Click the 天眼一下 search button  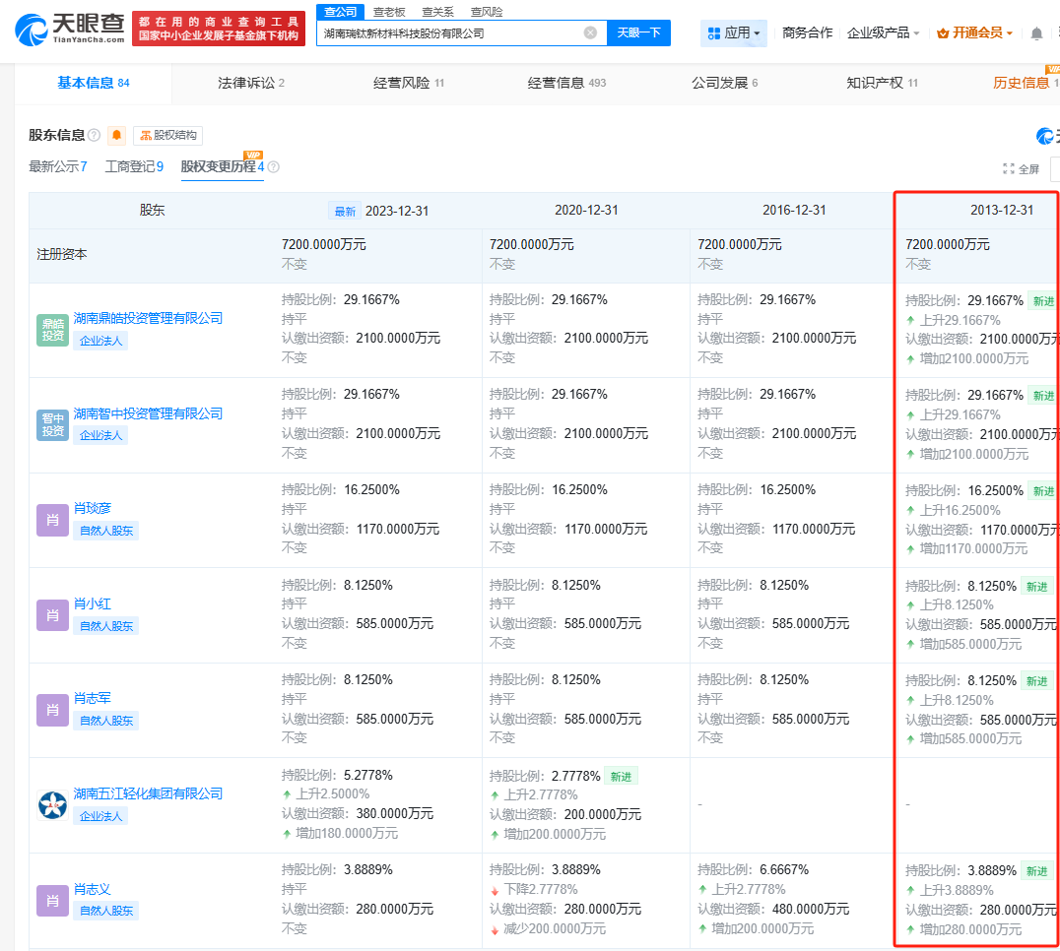tap(638, 33)
